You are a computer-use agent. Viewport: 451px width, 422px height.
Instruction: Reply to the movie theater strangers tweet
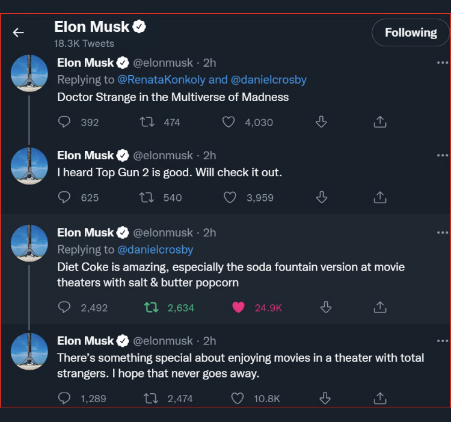pyautogui.click(x=64, y=398)
